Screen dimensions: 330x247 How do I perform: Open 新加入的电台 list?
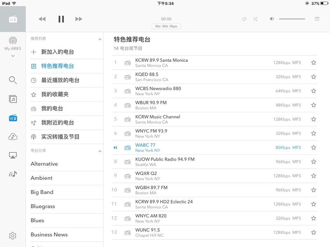pyautogui.click(x=67, y=52)
